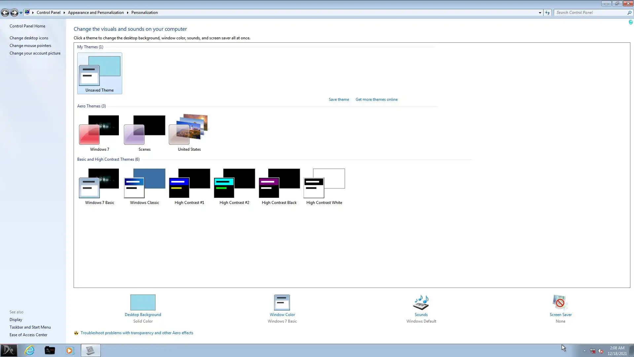Expand the address bar history dropdown
Viewport: 634px width, 357px height.
pos(540,13)
